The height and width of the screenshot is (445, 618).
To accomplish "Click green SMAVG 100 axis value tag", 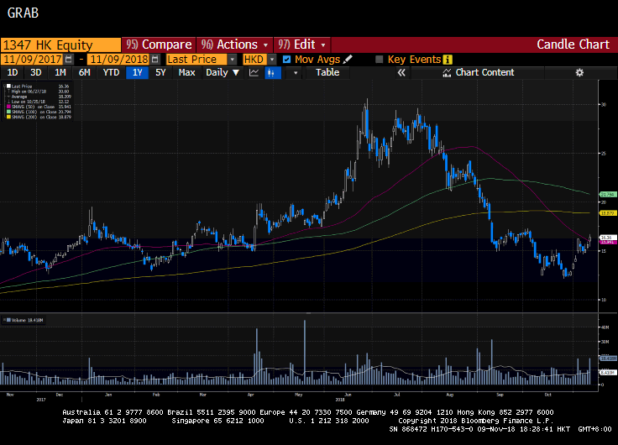I will pos(607,194).
